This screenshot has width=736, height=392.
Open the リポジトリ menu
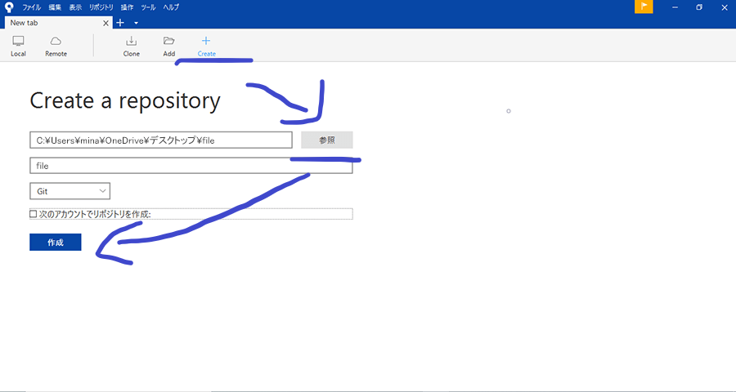point(101,7)
